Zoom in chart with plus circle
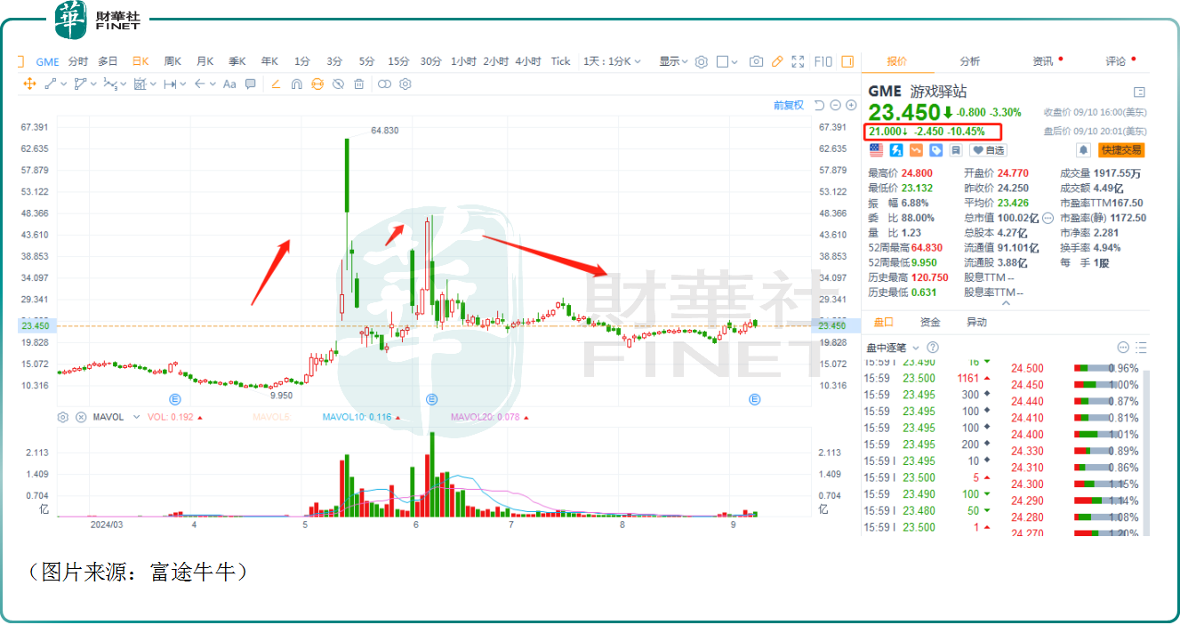This screenshot has height=641, width=1180. (851, 105)
